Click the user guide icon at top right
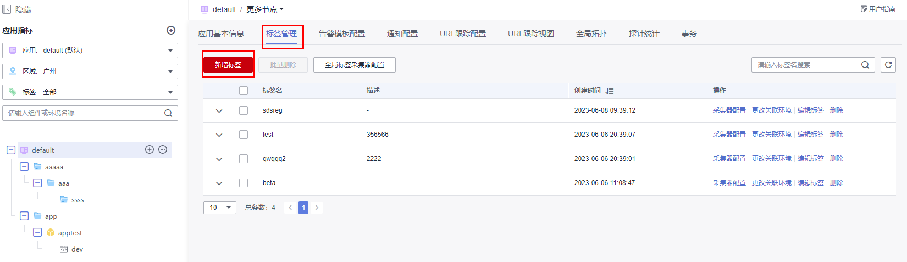The image size is (907, 262). (x=864, y=9)
